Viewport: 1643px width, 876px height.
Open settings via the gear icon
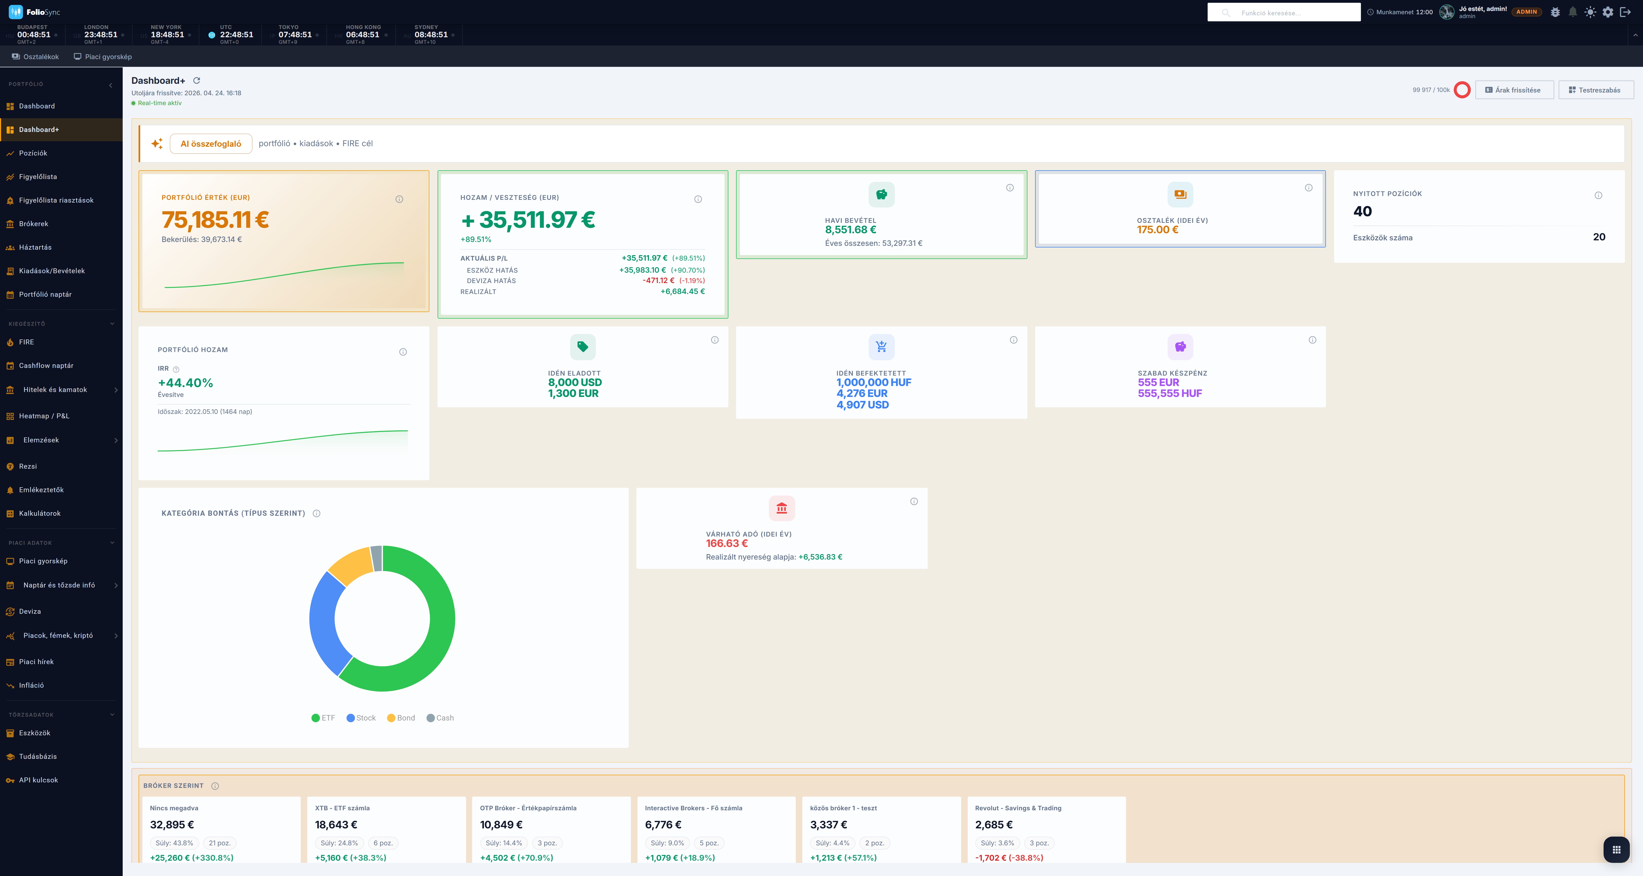pos(1608,12)
